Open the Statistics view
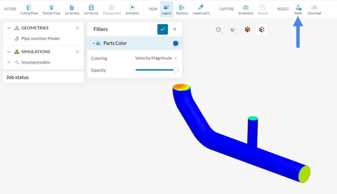Screen dimensions: 337x194 (x=182, y=9)
